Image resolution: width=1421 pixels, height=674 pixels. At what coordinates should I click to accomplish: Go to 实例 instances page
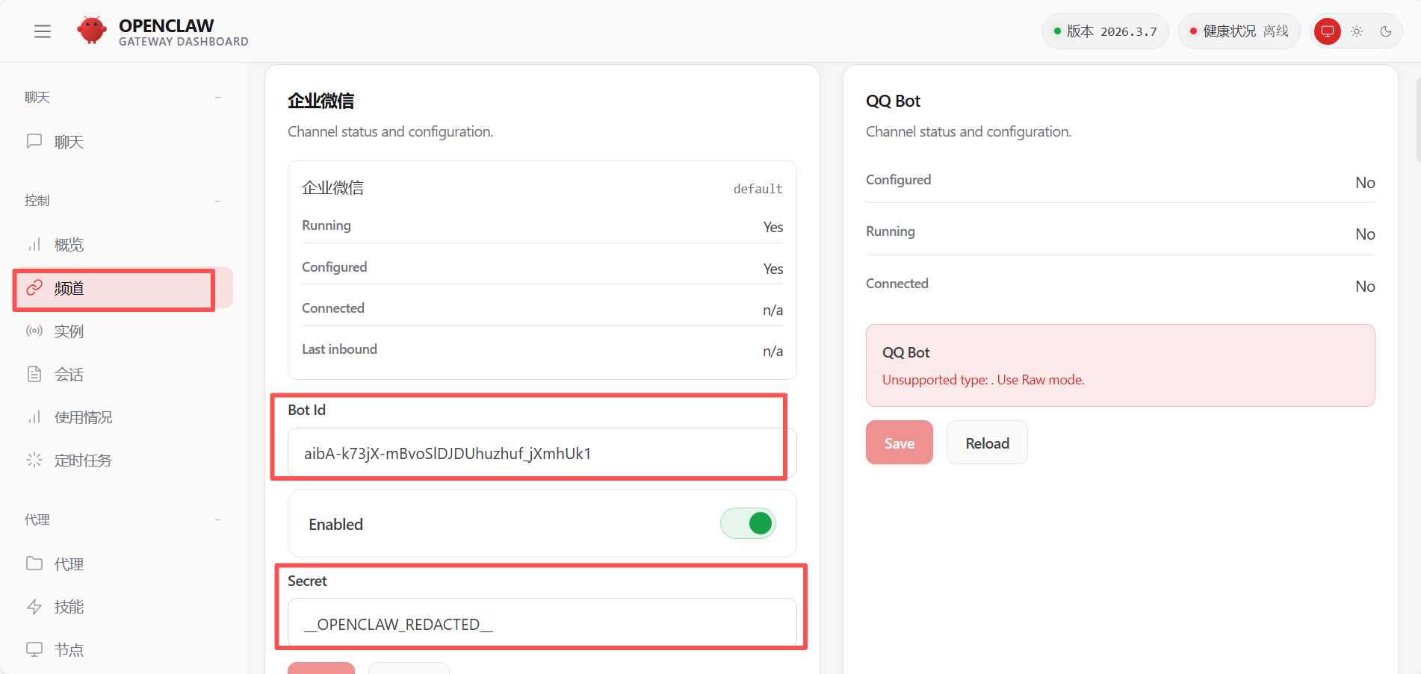point(69,331)
